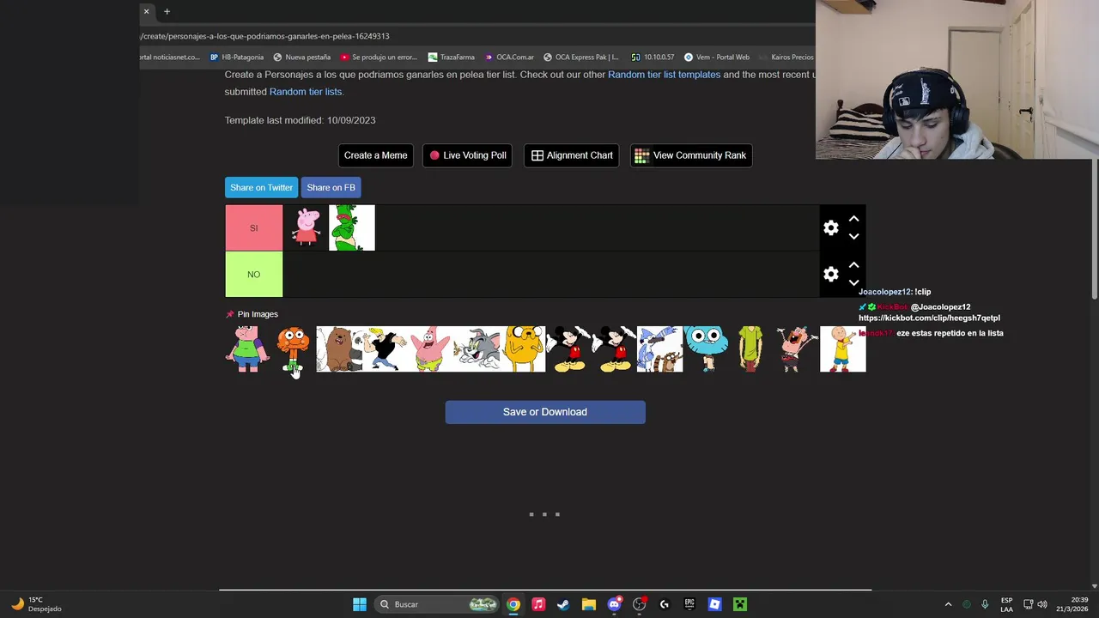Open Minecraft from taskbar

pos(739,604)
